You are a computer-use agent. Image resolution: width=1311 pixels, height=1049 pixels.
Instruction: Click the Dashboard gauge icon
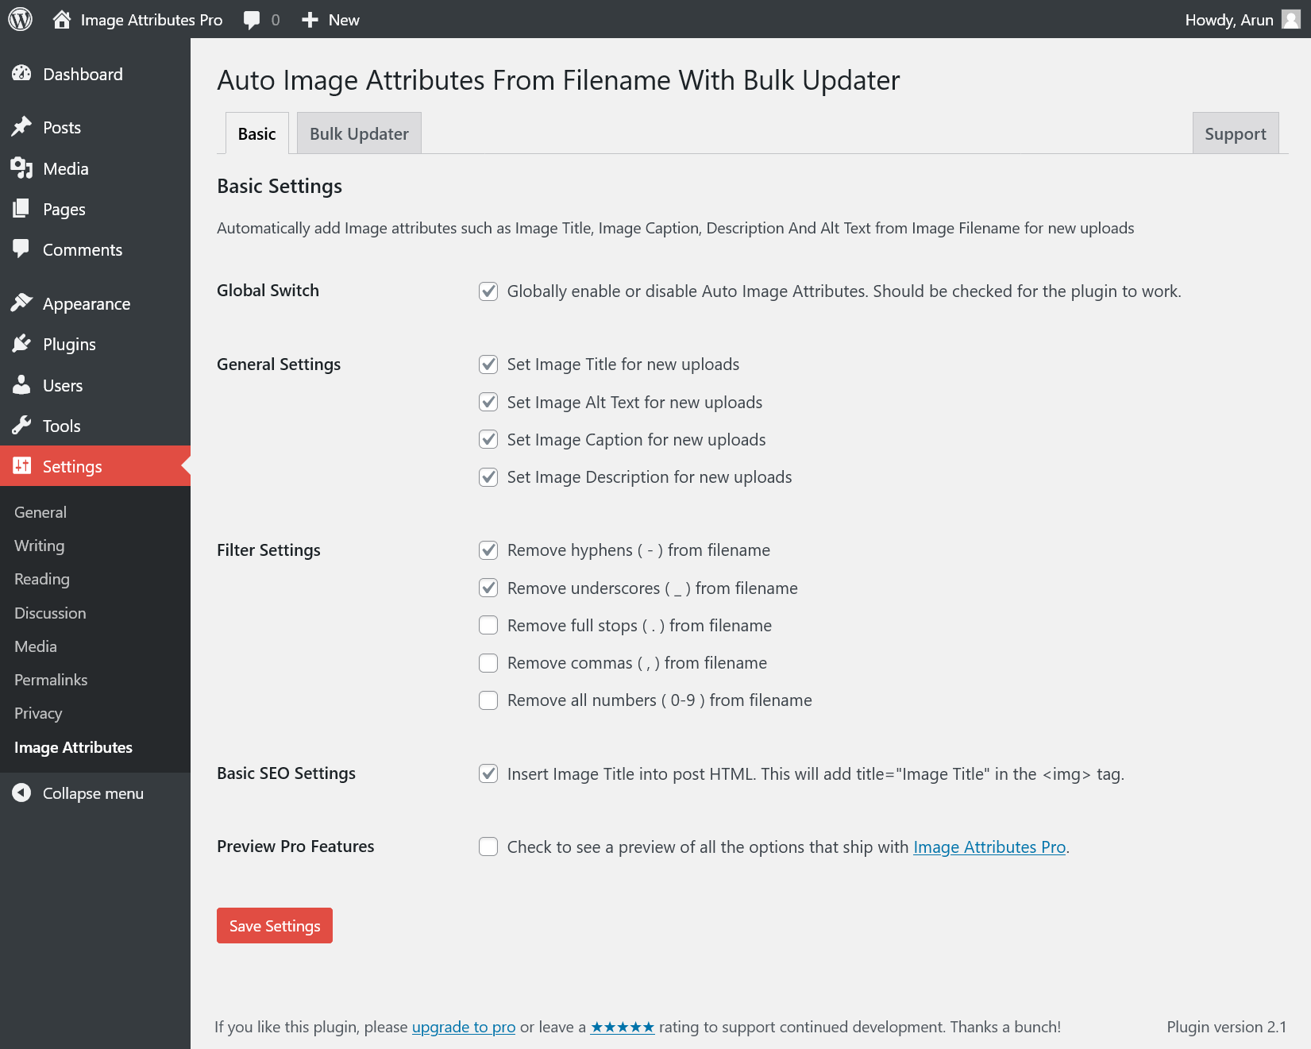pyautogui.click(x=21, y=74)
